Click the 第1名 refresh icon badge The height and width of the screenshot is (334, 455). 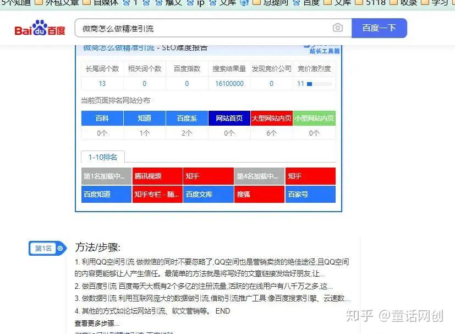click(60, 248)
